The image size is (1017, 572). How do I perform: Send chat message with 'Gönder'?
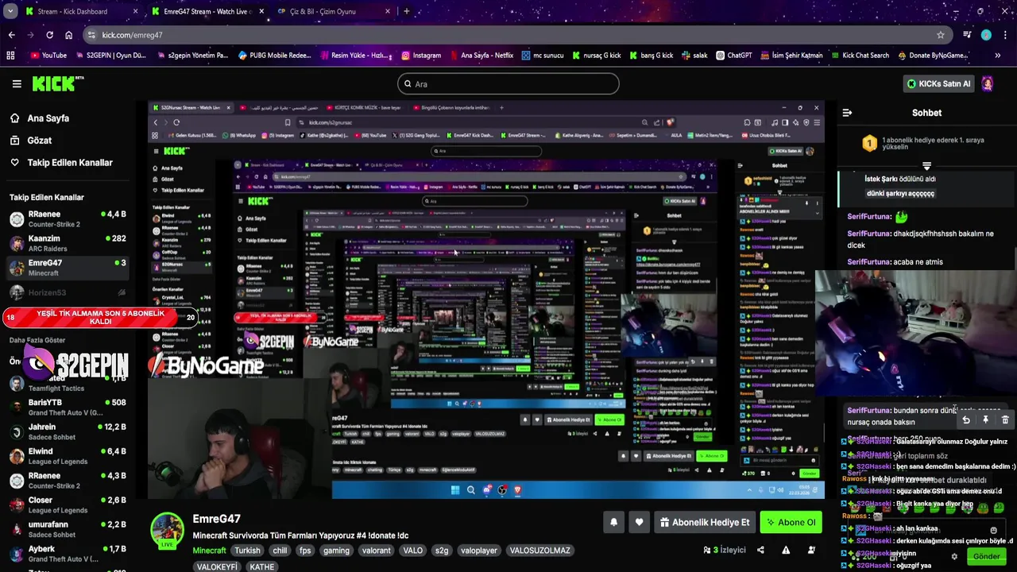point(987,556)
